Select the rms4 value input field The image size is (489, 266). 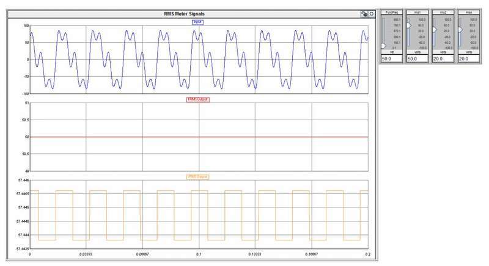(468, 59)
